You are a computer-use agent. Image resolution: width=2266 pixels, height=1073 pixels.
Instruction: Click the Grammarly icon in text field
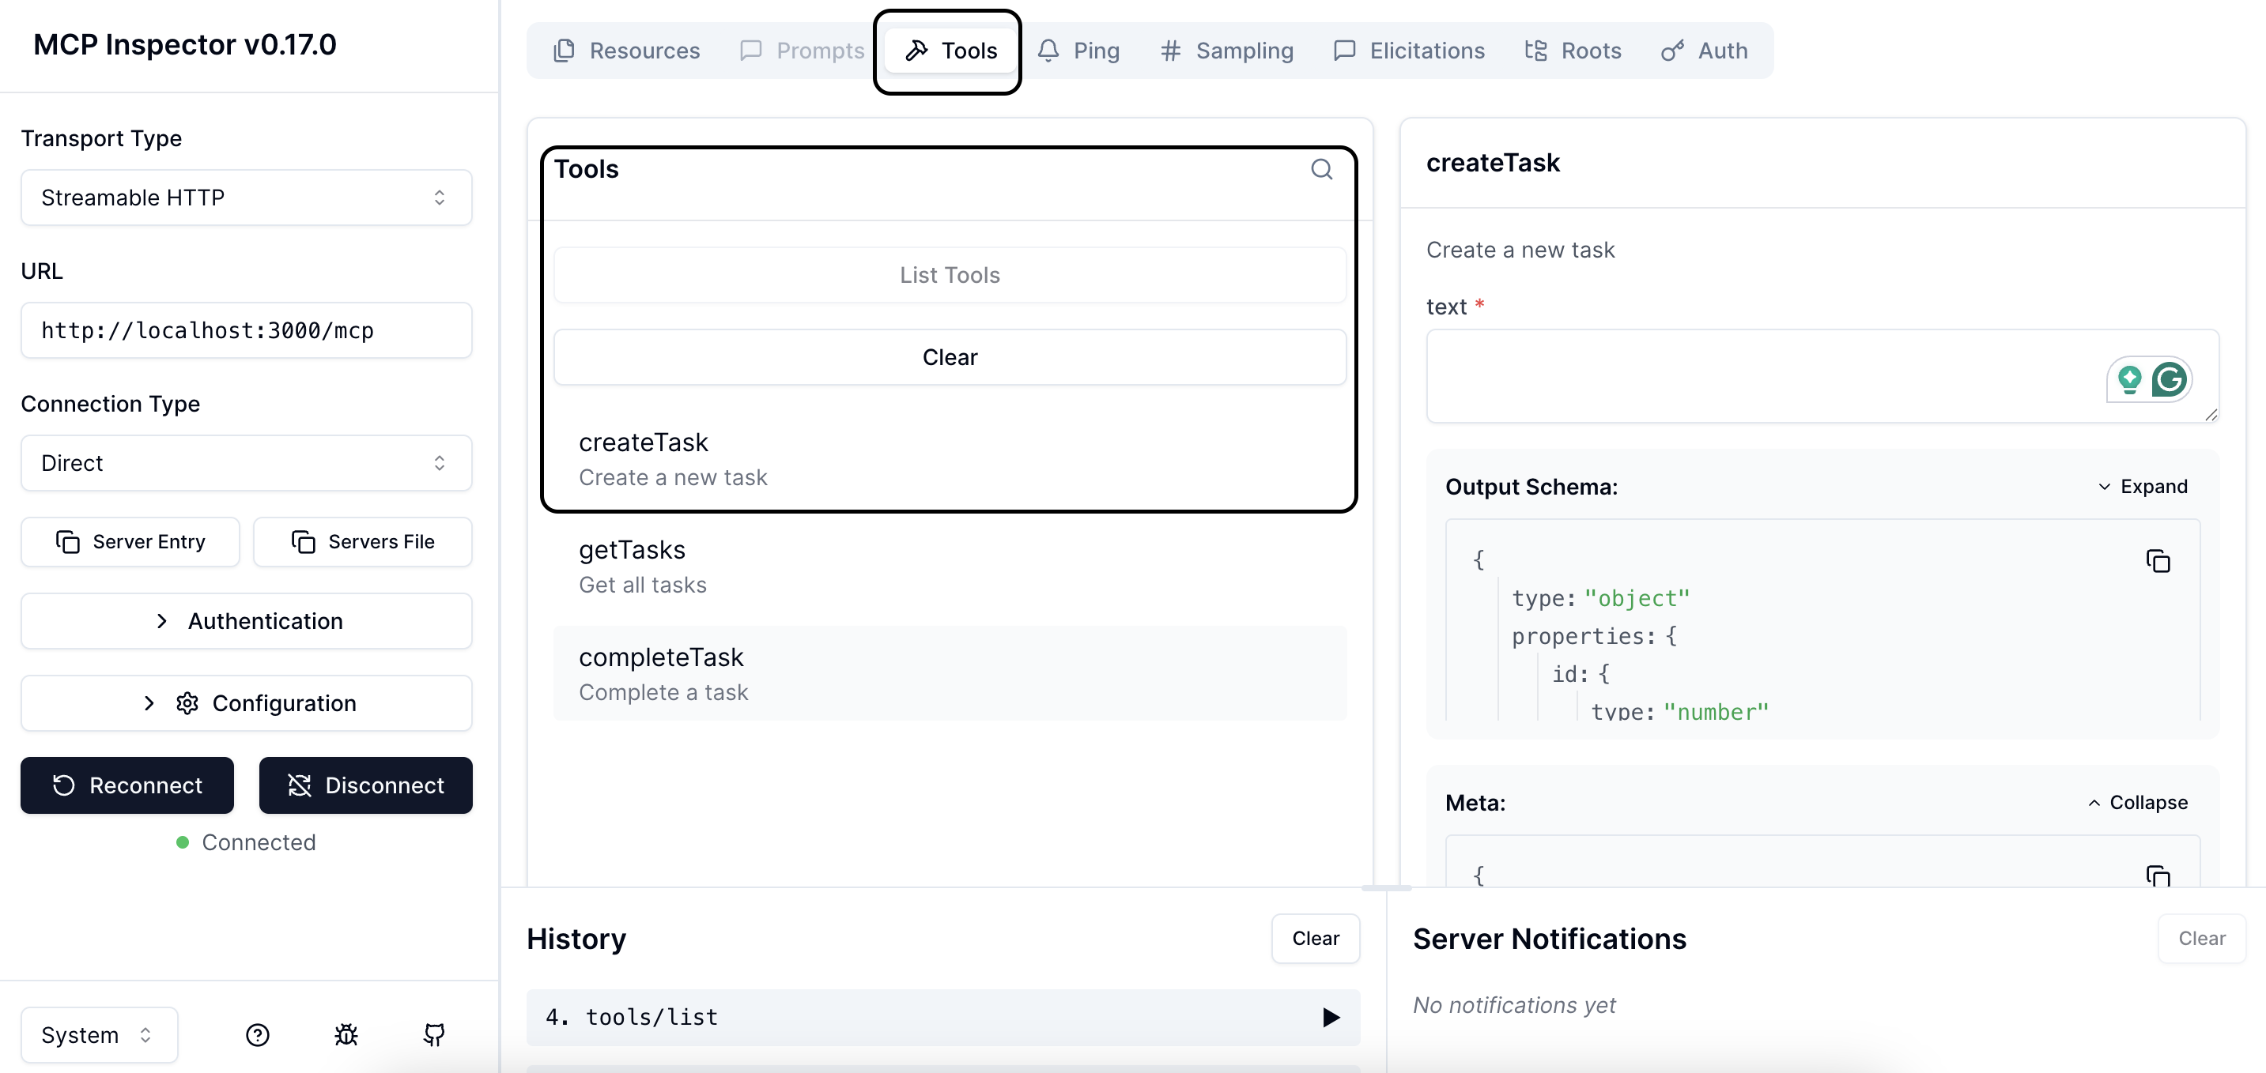pos(2170,379)
